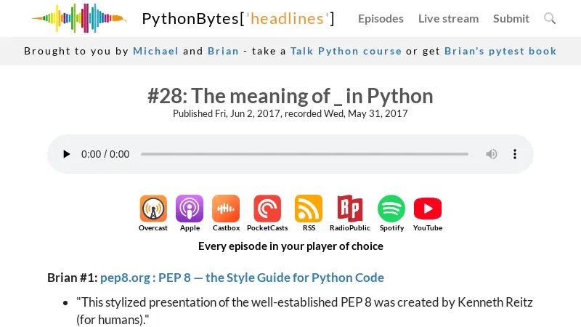581x327 pixels.
Task: Open the Talk Python course link
Action: pos(346,51)
